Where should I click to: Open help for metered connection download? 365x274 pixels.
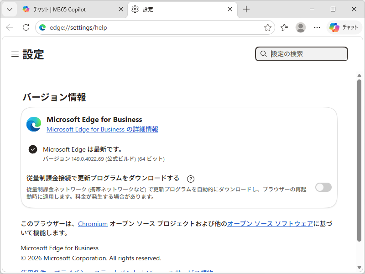tap(191, 179)
